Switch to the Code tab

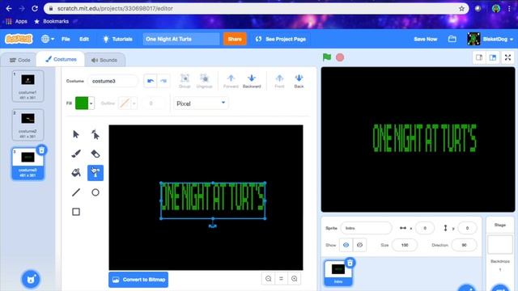[19, 60]
